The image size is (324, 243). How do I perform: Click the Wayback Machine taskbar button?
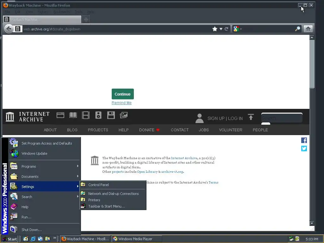[85, 239]
